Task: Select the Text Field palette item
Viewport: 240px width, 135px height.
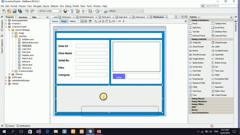Action: pos(195,71)
